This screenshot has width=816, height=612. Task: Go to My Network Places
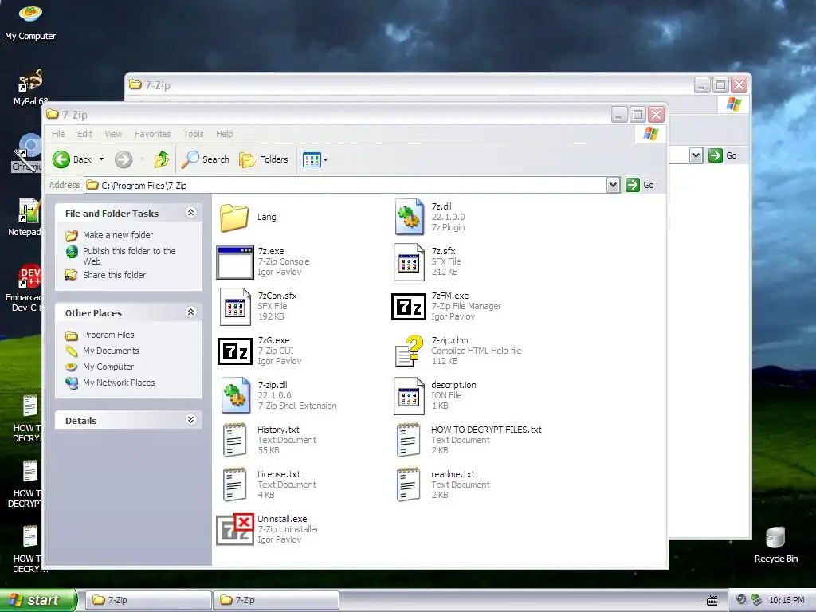119,382
